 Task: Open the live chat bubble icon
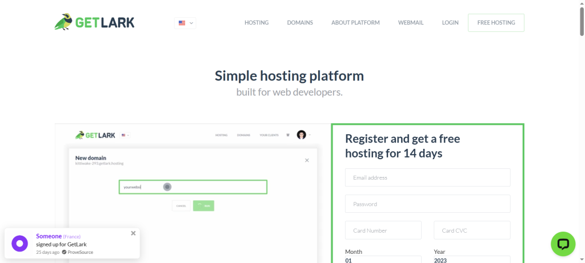pyautogui.click(x=563, y=244)
